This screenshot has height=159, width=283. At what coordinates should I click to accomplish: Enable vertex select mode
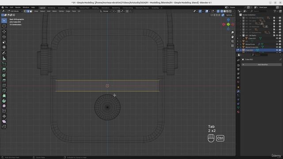coord(25,11)
